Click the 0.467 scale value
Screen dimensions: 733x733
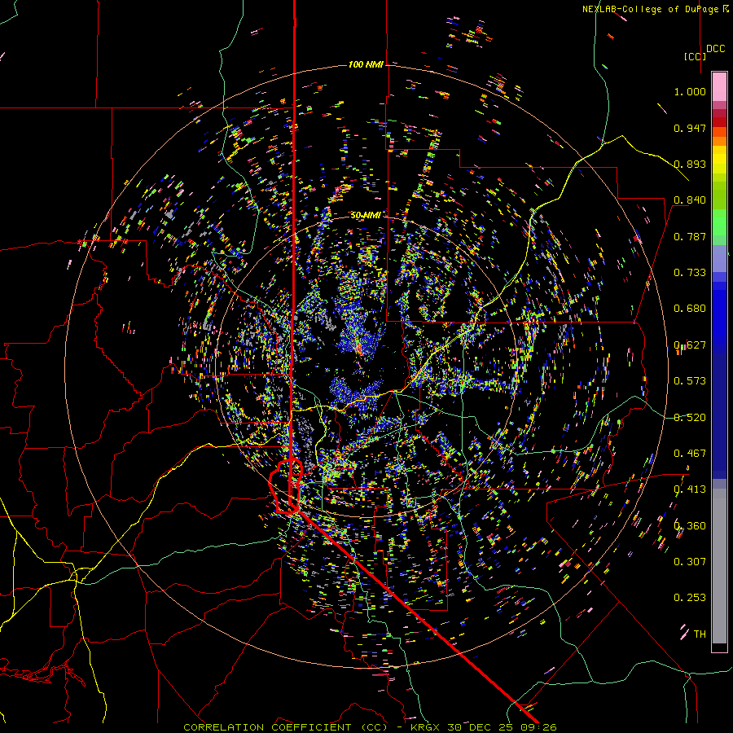(690, 454)
